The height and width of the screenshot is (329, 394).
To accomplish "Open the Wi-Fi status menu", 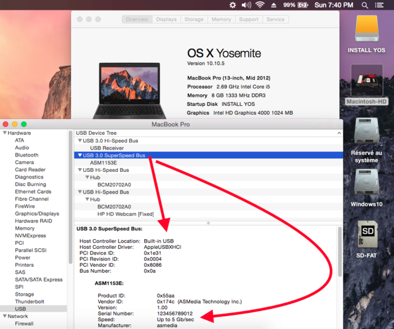I will pyautogui.click(x=260, y=5).
